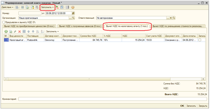Click the grey finish-editing icon in table toolbar
Screen dimensions: 210x109
(x=24, y=32)
